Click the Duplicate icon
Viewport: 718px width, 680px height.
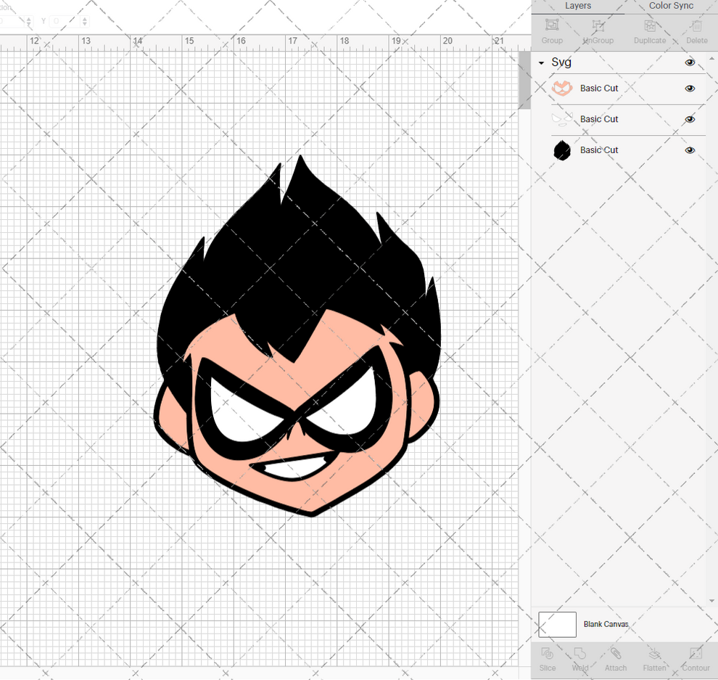[x=650, y=30]
